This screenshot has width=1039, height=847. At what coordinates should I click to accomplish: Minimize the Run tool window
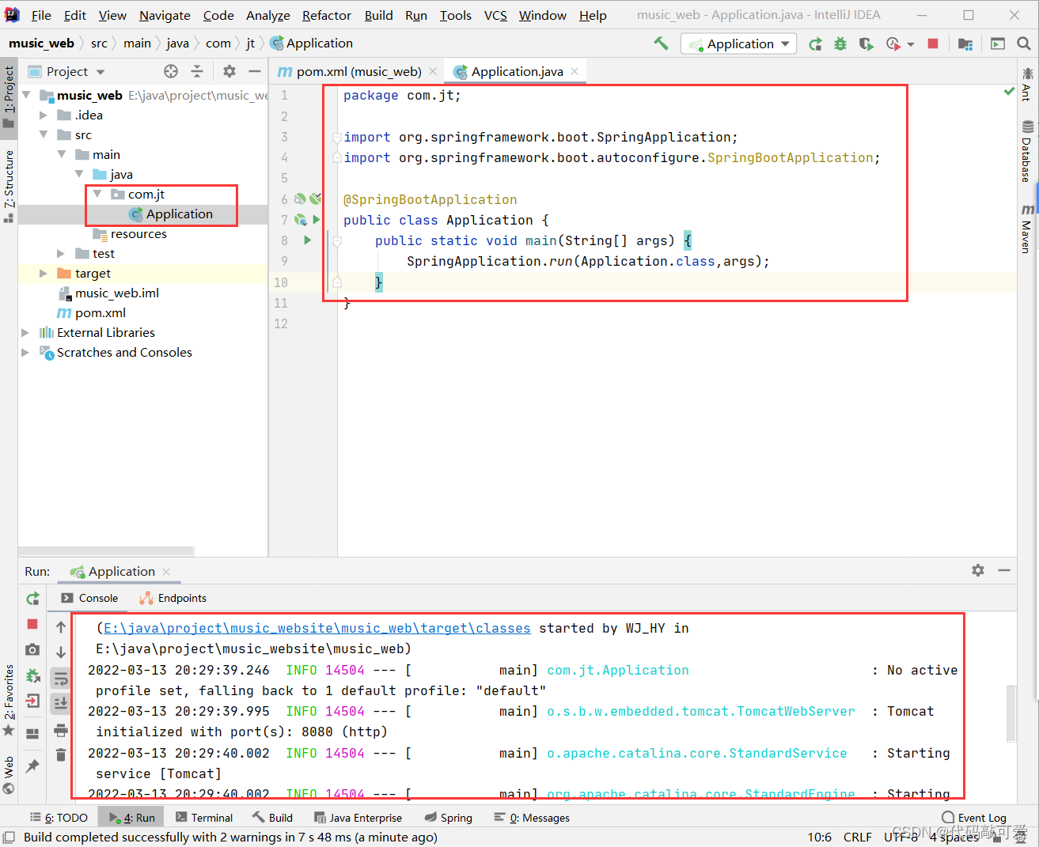point(1004,570)
